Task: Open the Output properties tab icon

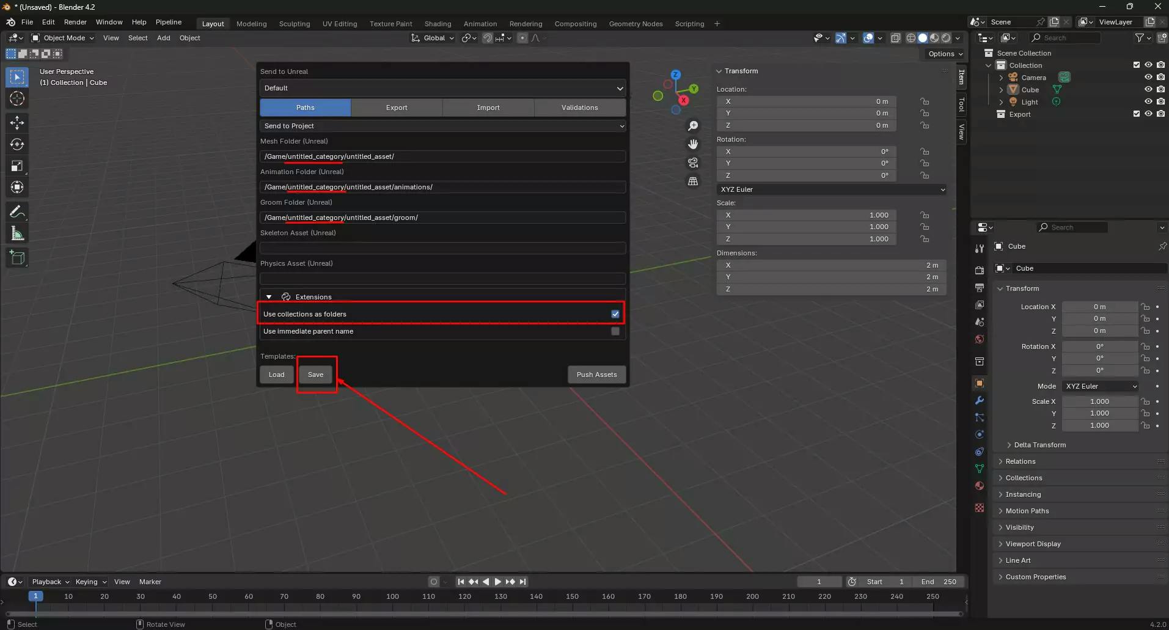Action: (x=980, y=287)
